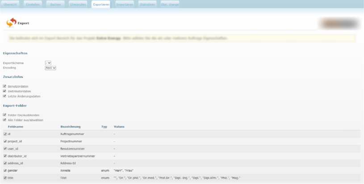The image size is (364, 184).
Task: Uncheck the gender field checkbox
Action: [5, 170]
